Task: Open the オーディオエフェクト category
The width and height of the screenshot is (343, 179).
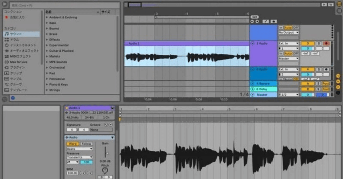Action: pyautogui.click(x=21, y=51)
